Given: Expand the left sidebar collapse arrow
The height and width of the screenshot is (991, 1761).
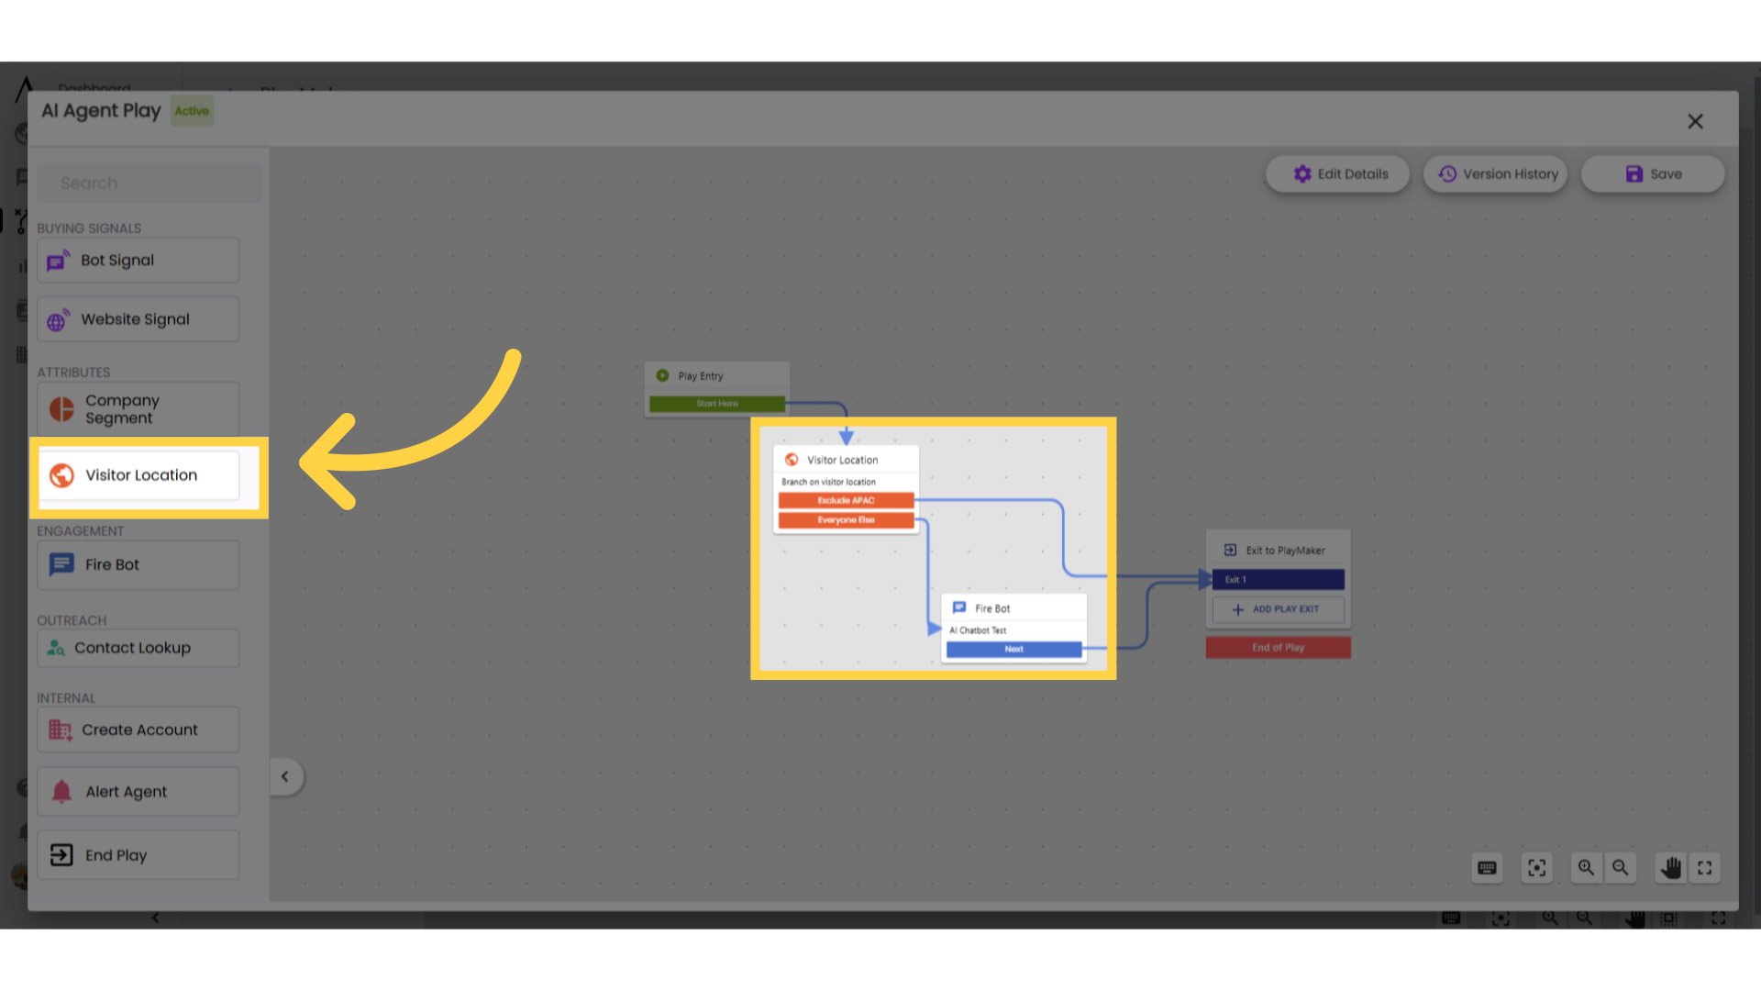Looking at the screenshot, I should point(284,775).
